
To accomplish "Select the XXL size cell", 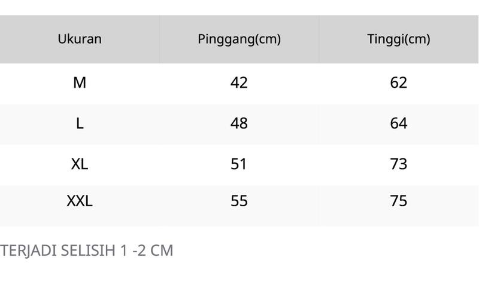I will [80, 201].
